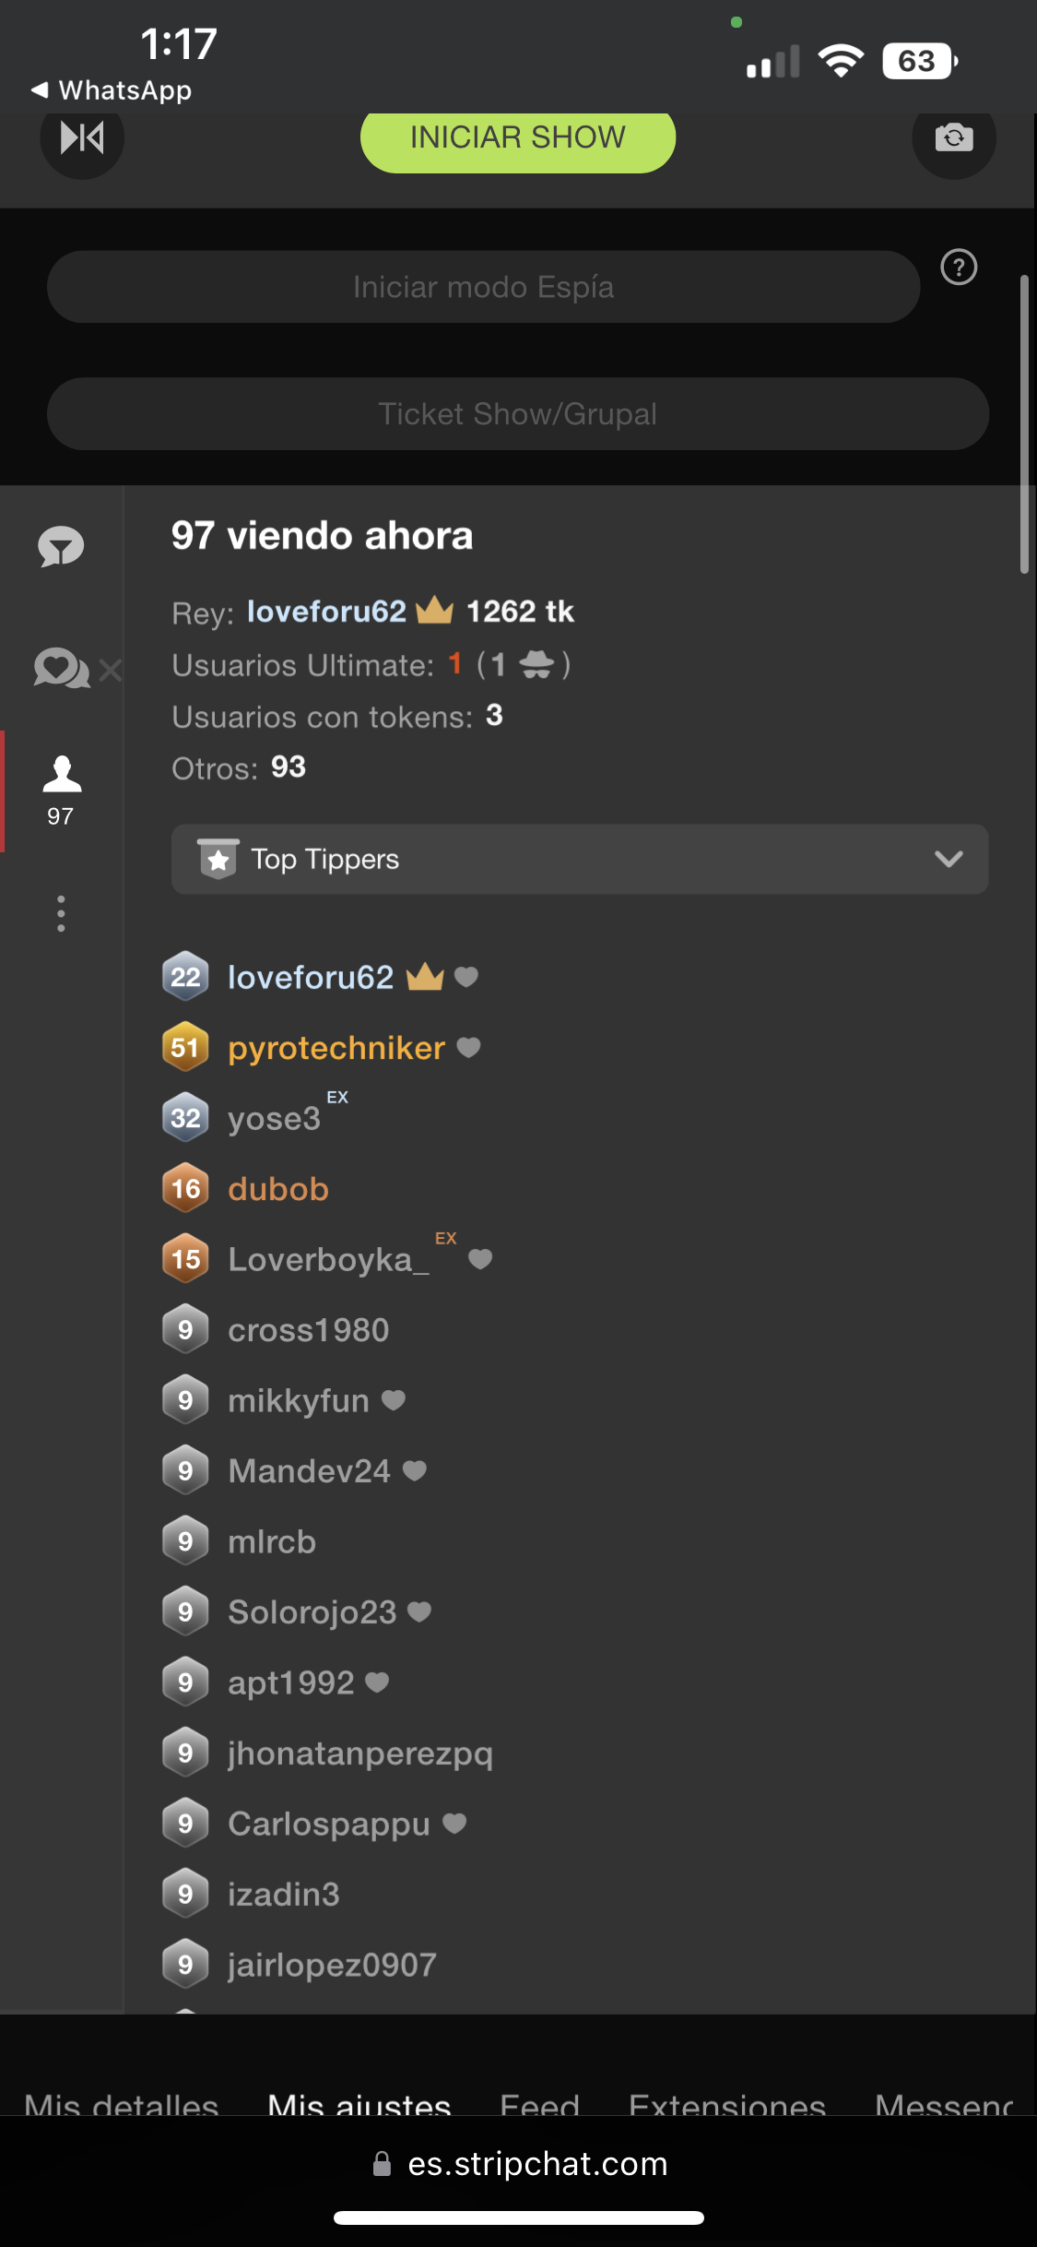Open the spy mode help question icon
The height and width of the screenshot is (2247, 1037).
[x=959, y=267]
